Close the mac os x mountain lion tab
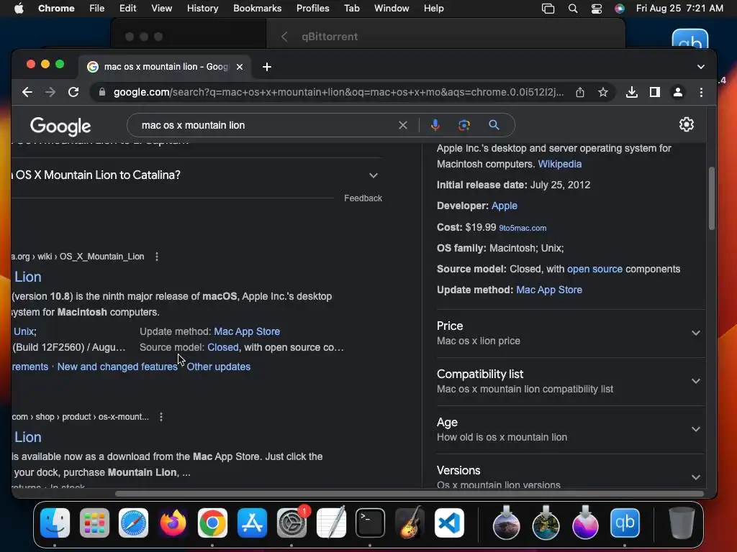Screen dimensions: 737x552 tap(240, 67)
